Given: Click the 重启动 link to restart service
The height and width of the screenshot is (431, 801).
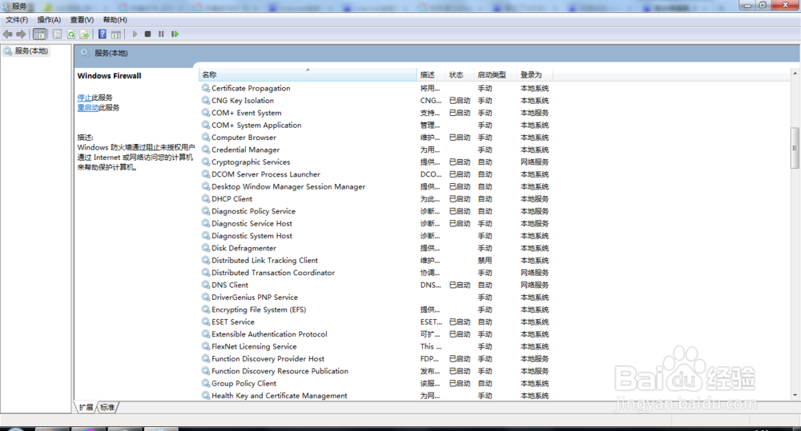Looking at the screenshot, I should [88, 108].
